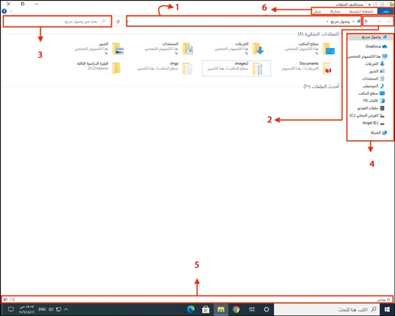Viewport: 395px width, 316px height.
Task: Expand the address bar history dropdown
Action: coord(127,22)
